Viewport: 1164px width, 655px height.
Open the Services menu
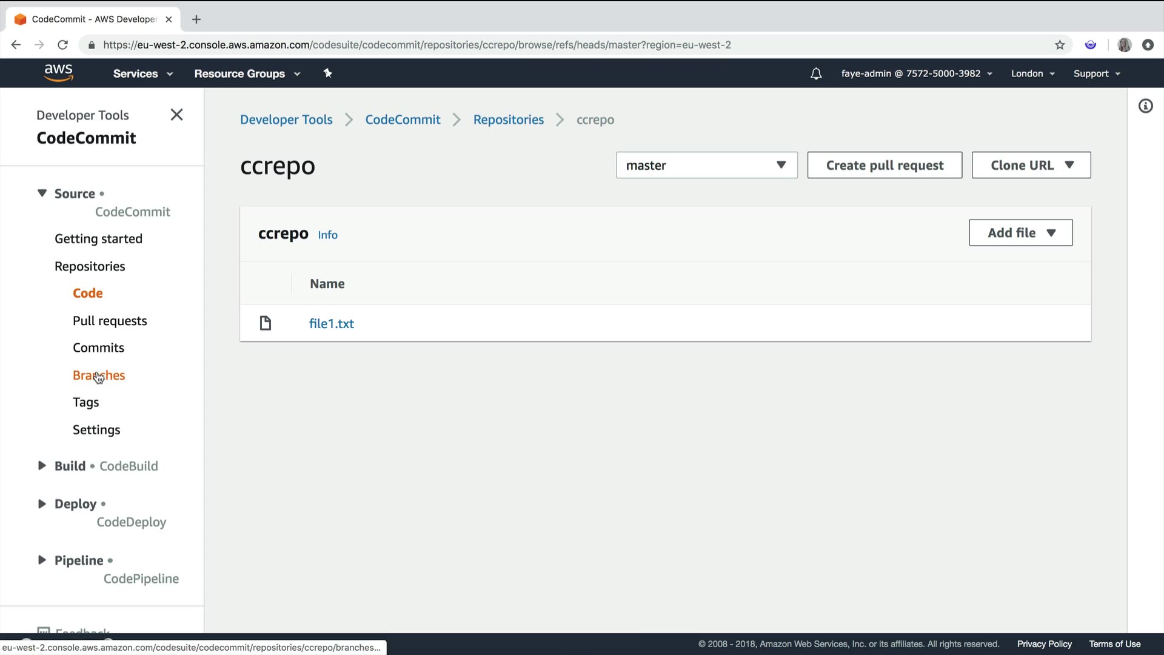coord(142,73)
